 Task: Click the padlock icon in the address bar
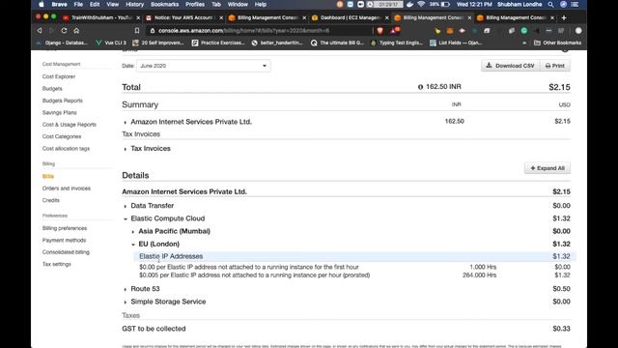[x=153, y=30]
